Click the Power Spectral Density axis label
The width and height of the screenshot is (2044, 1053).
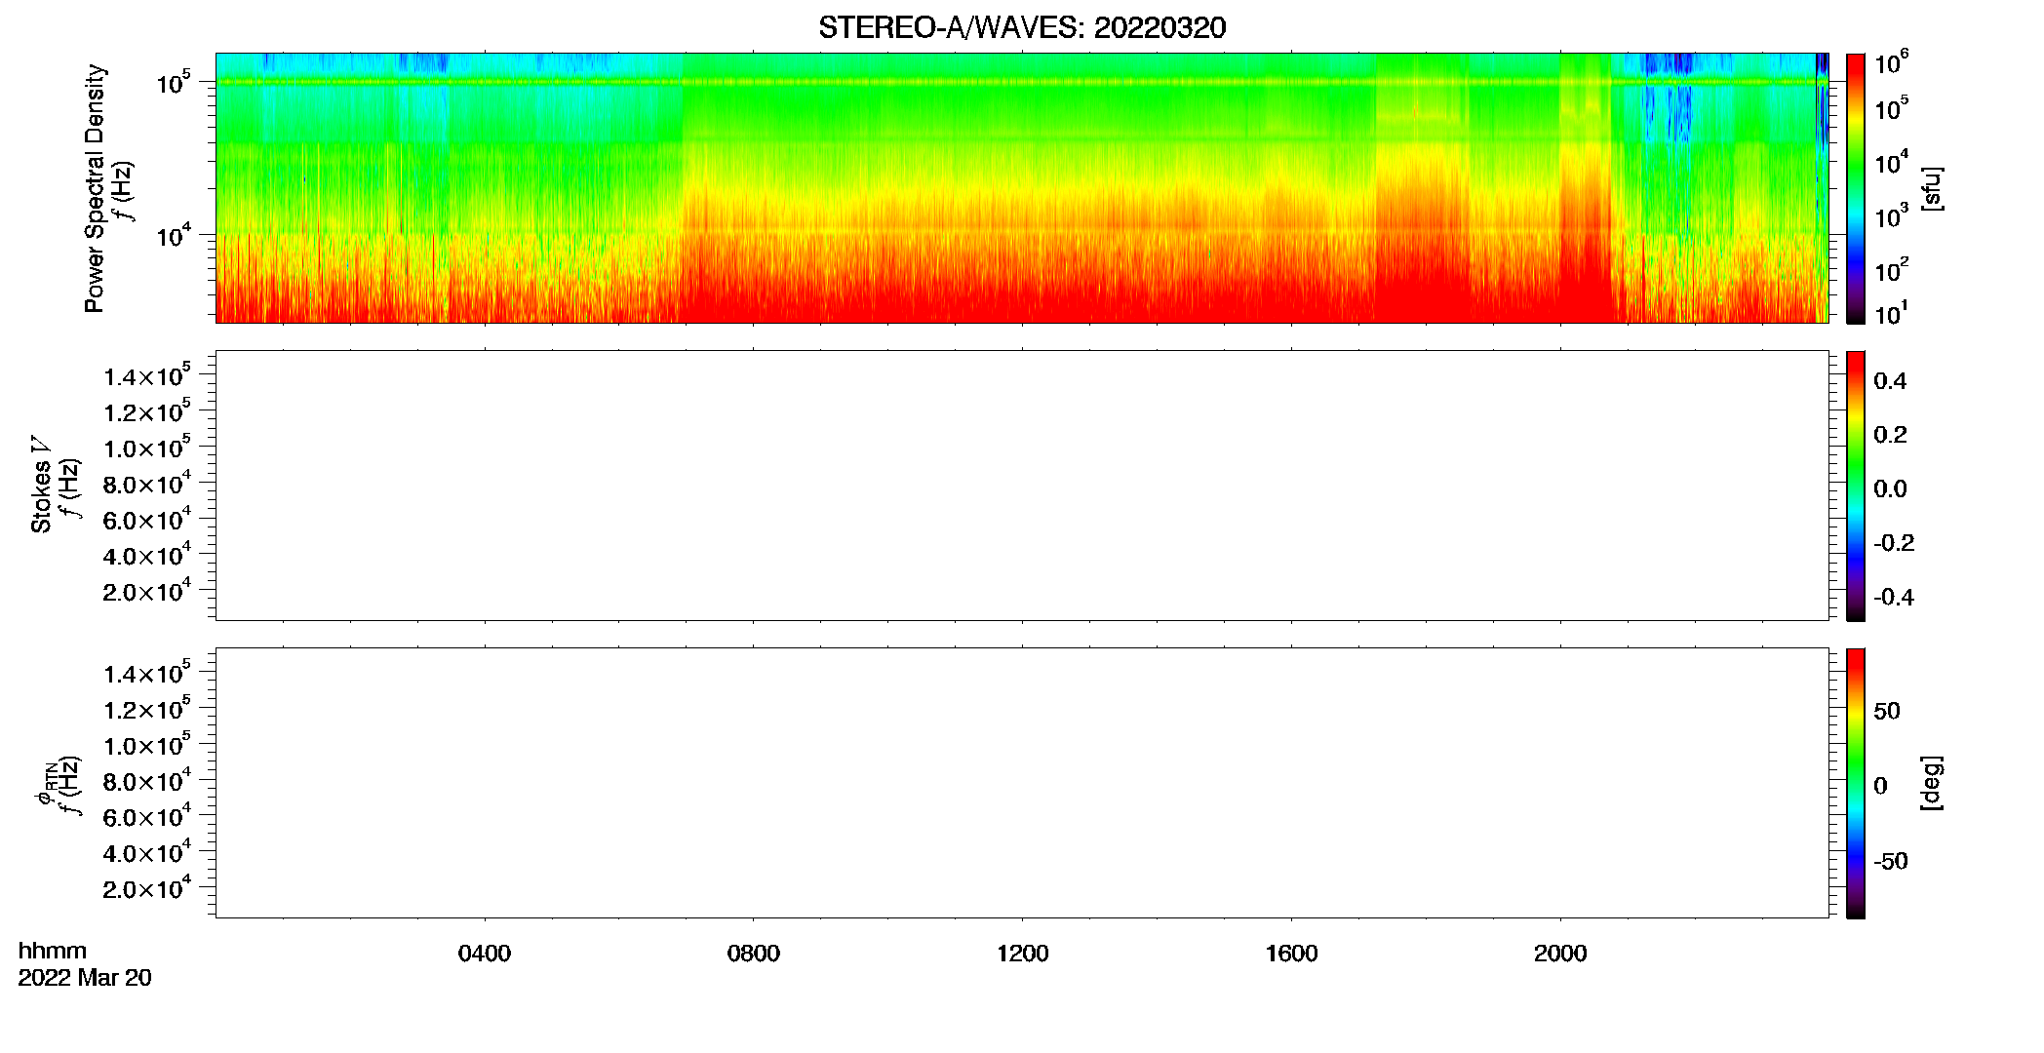point(95,188)
